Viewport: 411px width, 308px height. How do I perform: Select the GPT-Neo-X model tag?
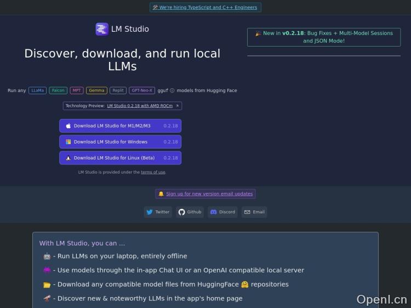tap(142, 90)
